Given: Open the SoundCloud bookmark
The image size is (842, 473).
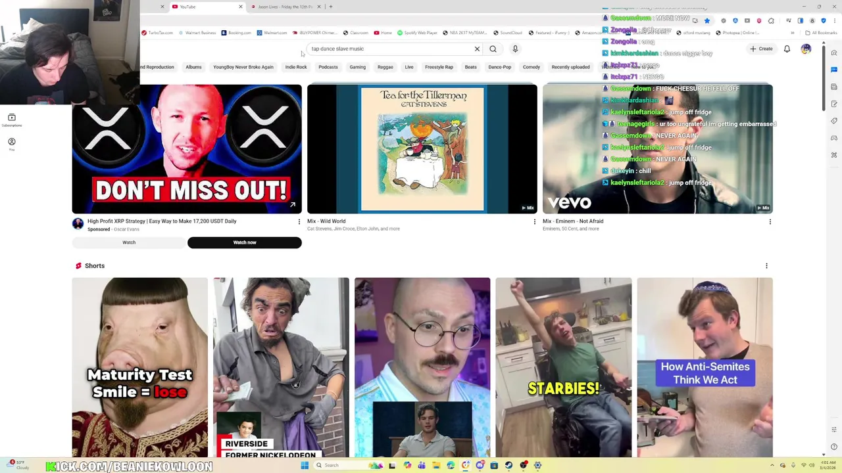Looking at the screenshot, I should (508, 33).
